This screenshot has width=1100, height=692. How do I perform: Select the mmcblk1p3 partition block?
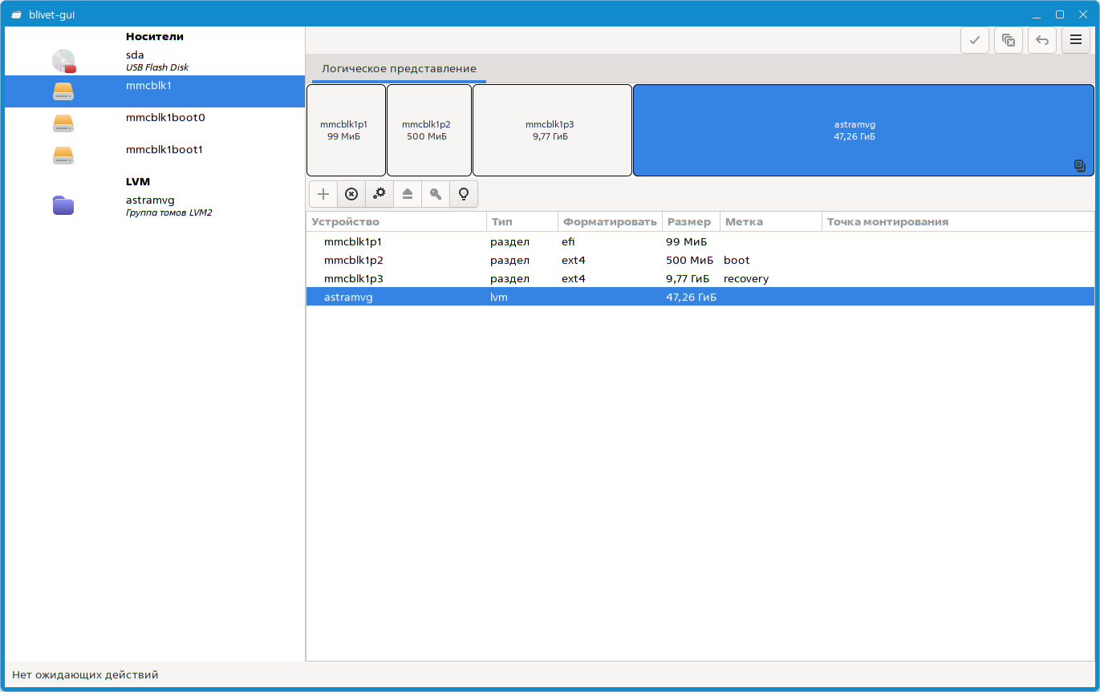point(551,131)
